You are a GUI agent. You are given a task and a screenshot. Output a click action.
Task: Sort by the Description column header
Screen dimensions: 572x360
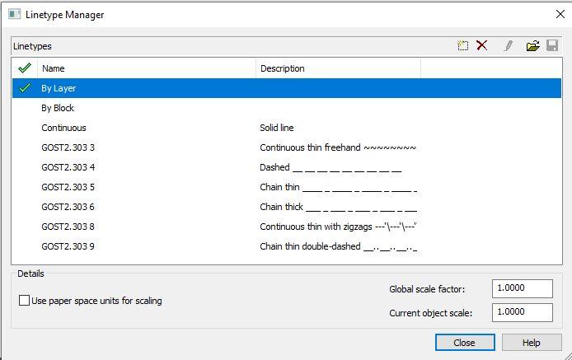point(338,68)
